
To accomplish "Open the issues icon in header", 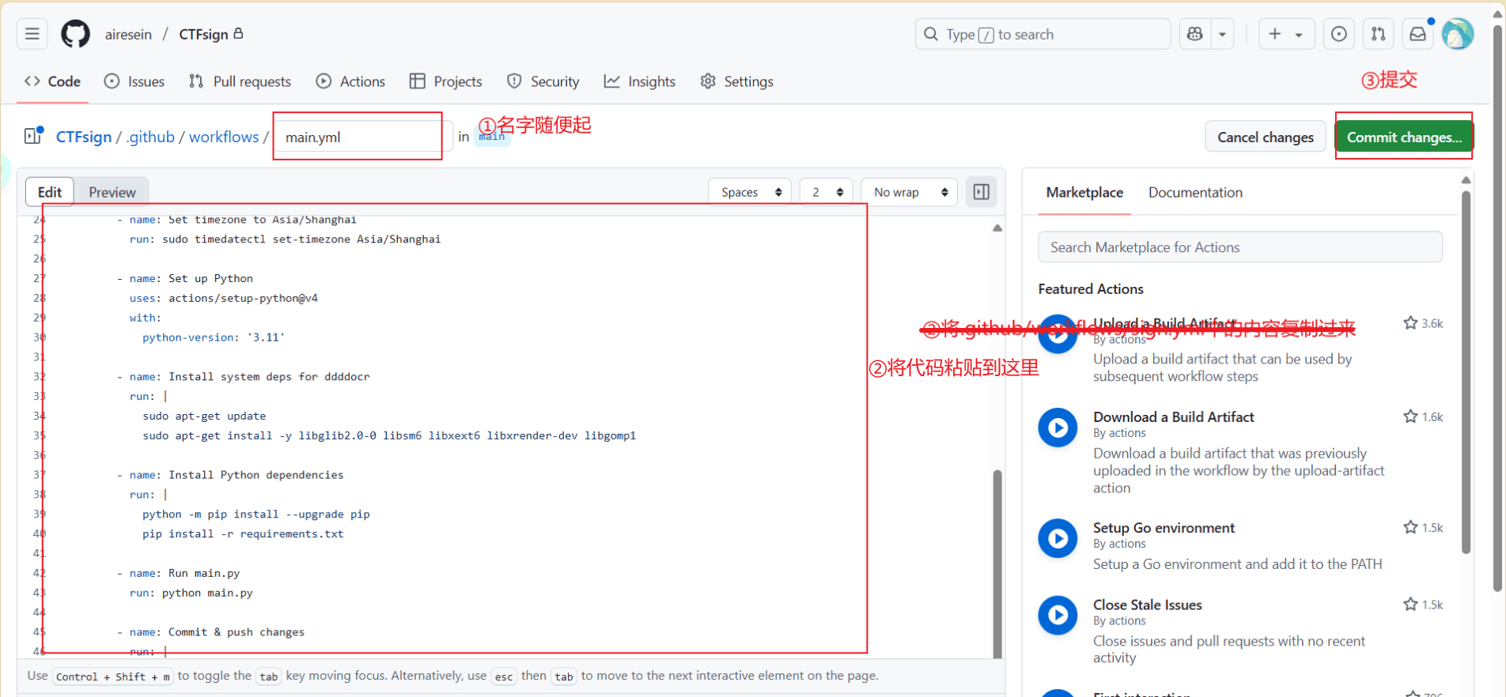I will click(1338, 34).
